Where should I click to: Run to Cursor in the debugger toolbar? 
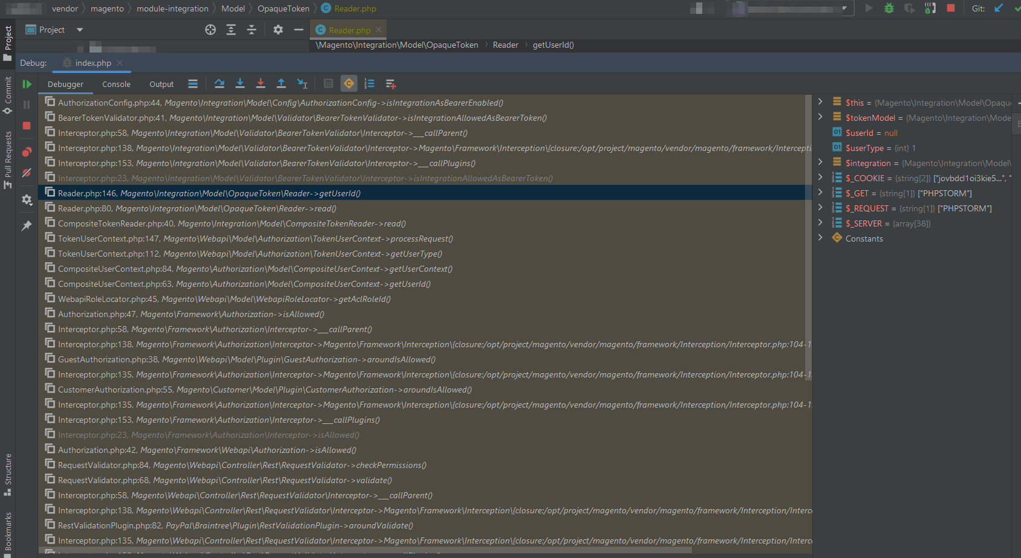(x=302, y=84)
